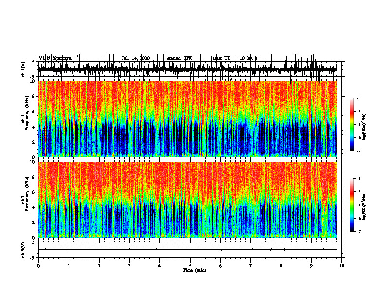Click the '8' kHz tick on ch.1 spectrogram
385x298 pixels.
coord(34,96)
